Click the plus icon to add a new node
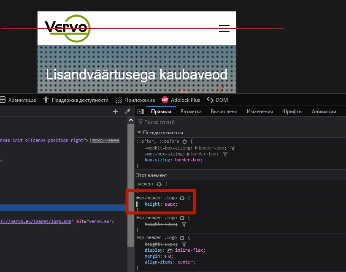This screenshot has width=346, height=272. point(116,112)
